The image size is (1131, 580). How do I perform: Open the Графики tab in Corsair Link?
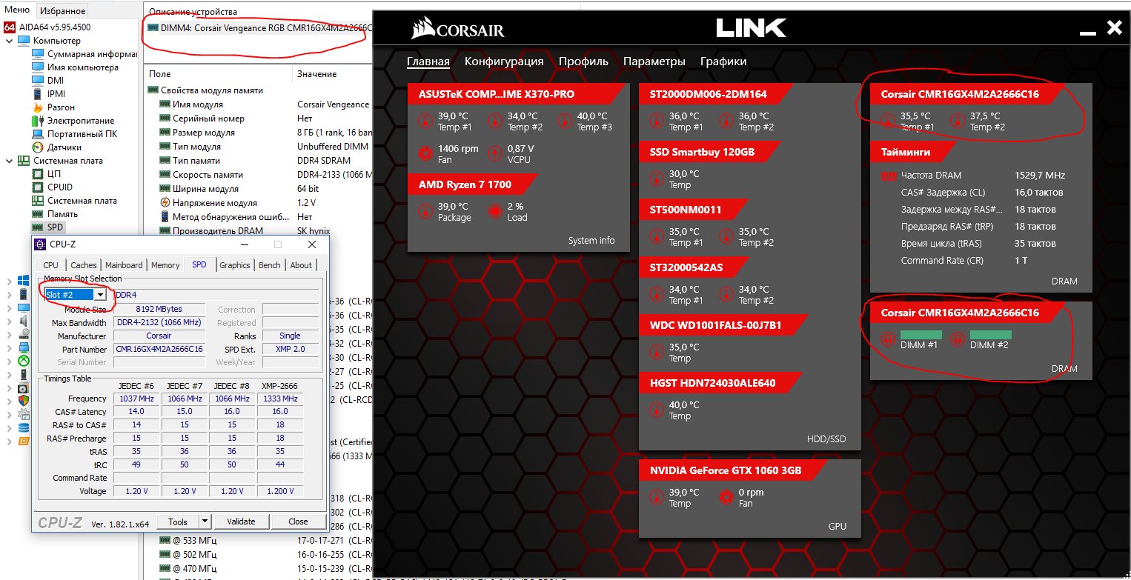click(x=723, y=61)
